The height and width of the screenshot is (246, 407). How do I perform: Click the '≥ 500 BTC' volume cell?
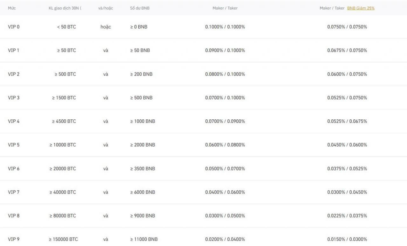pos(65,74)
